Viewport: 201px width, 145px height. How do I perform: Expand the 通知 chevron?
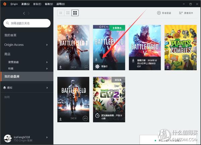pos(47,88)
